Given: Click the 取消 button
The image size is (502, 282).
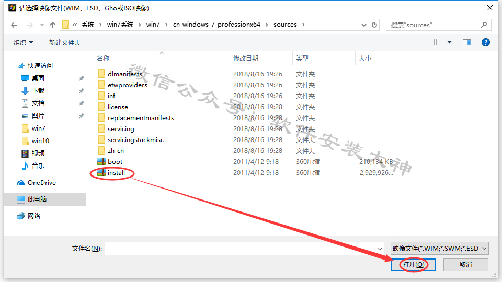Looking at the screenshot, I should [466, 265].
